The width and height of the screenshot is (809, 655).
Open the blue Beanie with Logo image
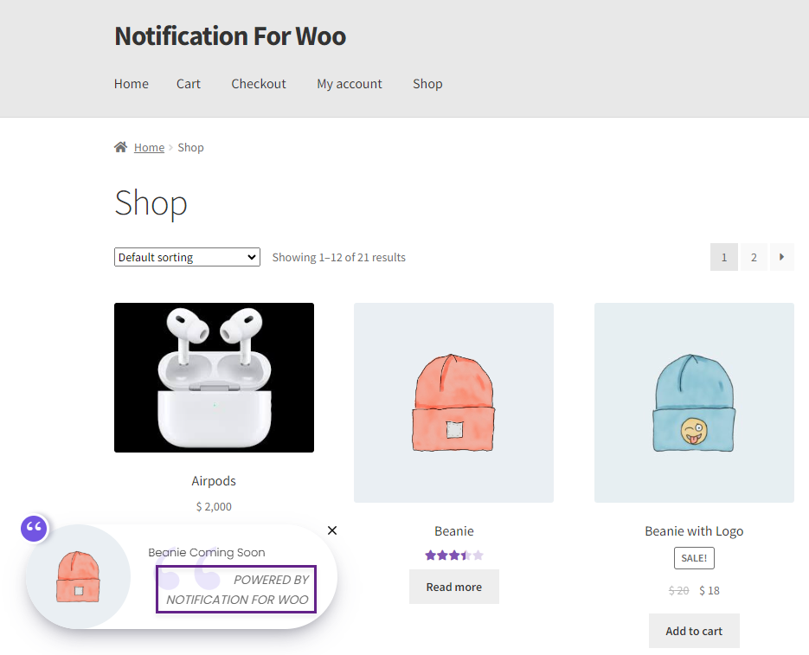pyautogui.click(x=694, y=402)
